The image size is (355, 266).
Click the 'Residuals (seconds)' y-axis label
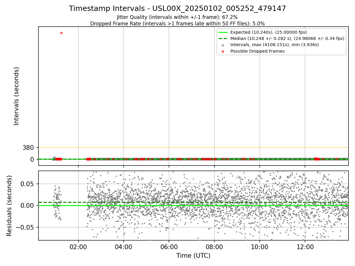point(9,206)
